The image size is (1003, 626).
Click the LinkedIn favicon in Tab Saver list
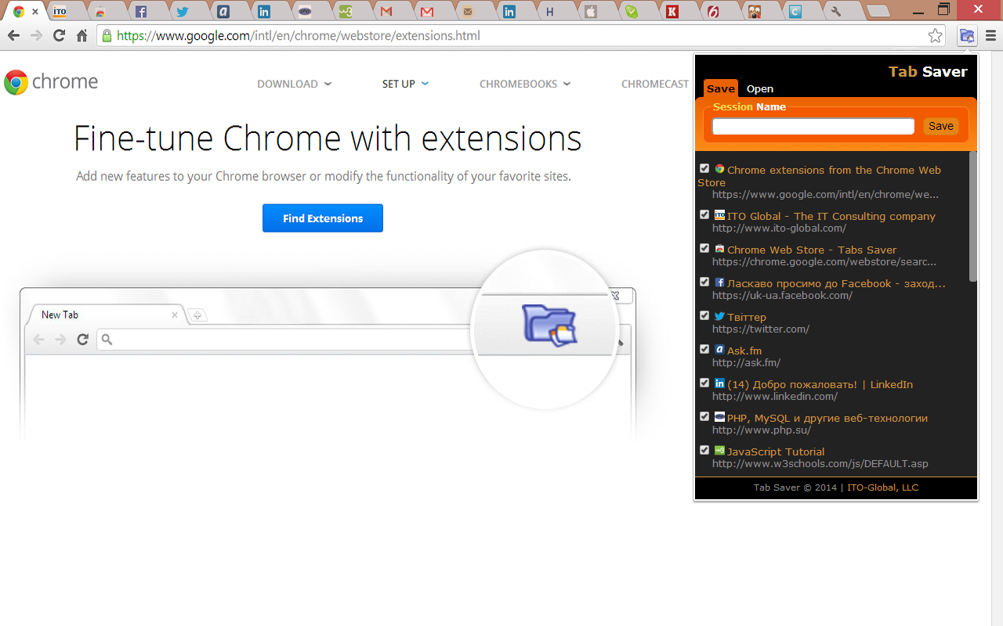tap(719, 383)
